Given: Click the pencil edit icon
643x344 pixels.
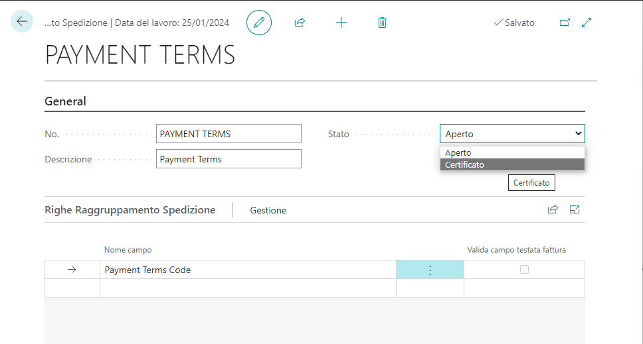Looking at the screenshot, I should 259,23.
